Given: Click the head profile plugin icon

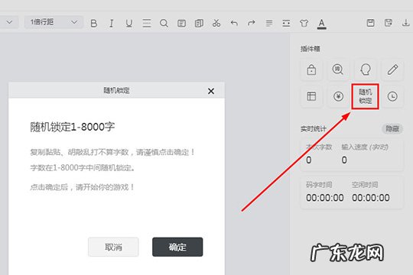Looking at the screenshot, I should pos(366,70).
